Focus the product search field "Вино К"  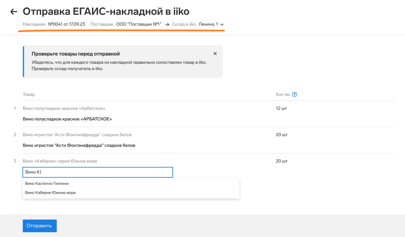(x=98, y=172)
